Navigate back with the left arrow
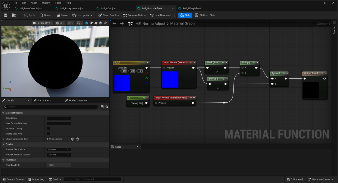Screen dimensions: 338x183 point(115,24)
